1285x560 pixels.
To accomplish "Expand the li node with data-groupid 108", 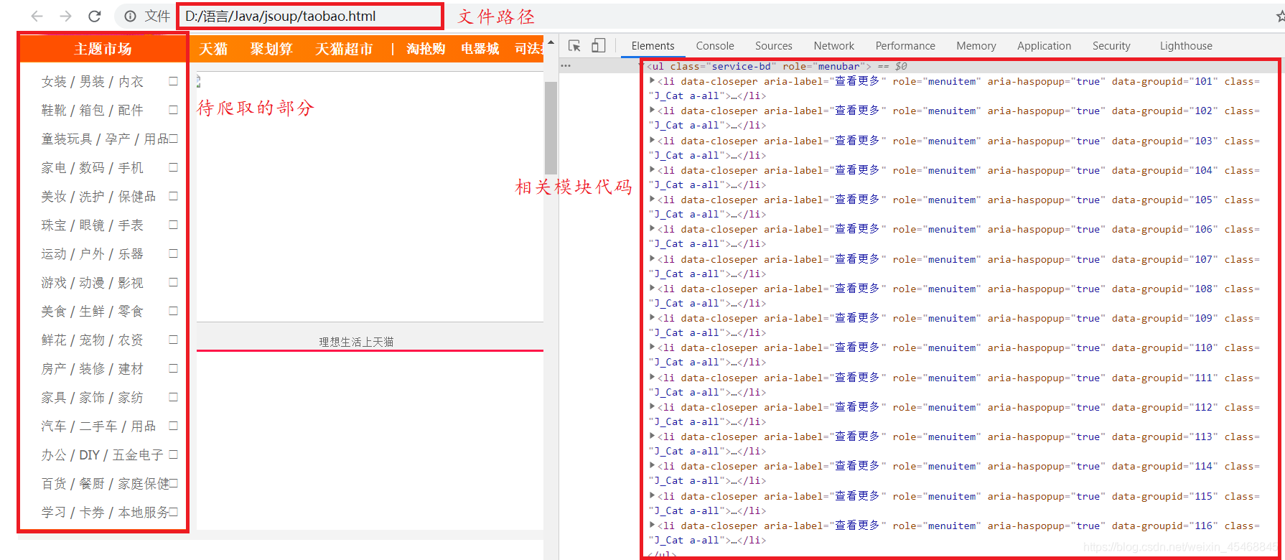I will (653, 289).
